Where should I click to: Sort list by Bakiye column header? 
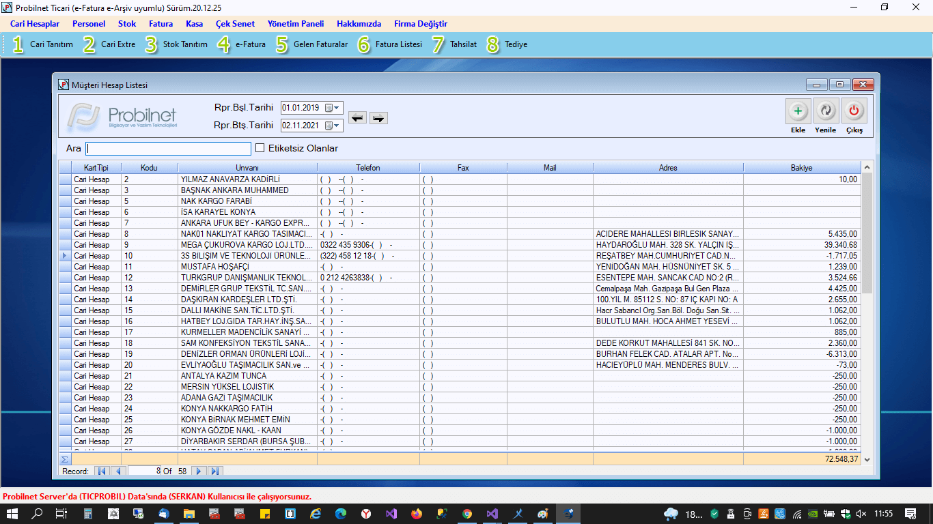(801, 168)
